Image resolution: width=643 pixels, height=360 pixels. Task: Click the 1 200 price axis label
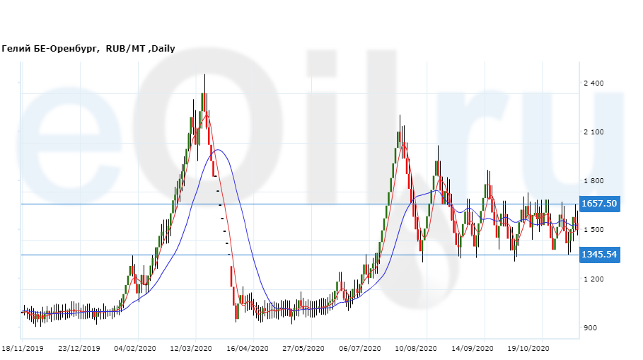pyautogui.click(x=593, y=279)
